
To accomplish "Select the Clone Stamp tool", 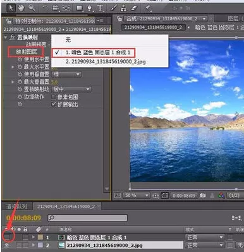I will point(124,8).
